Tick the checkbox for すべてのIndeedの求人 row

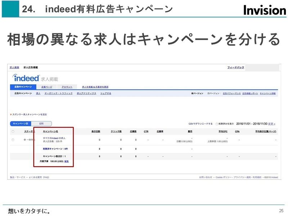click(x=13, y=140)
